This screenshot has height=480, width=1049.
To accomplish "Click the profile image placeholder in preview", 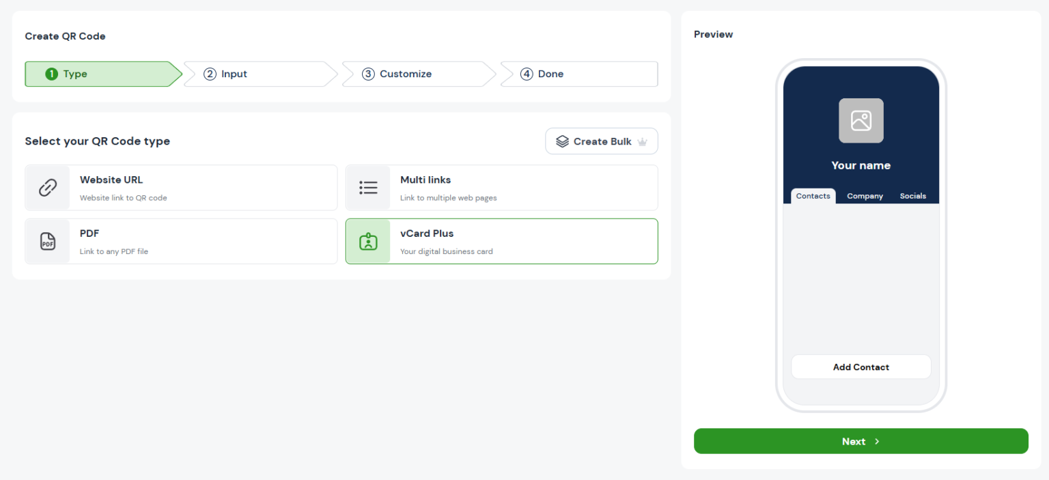I will coord(861,121).
